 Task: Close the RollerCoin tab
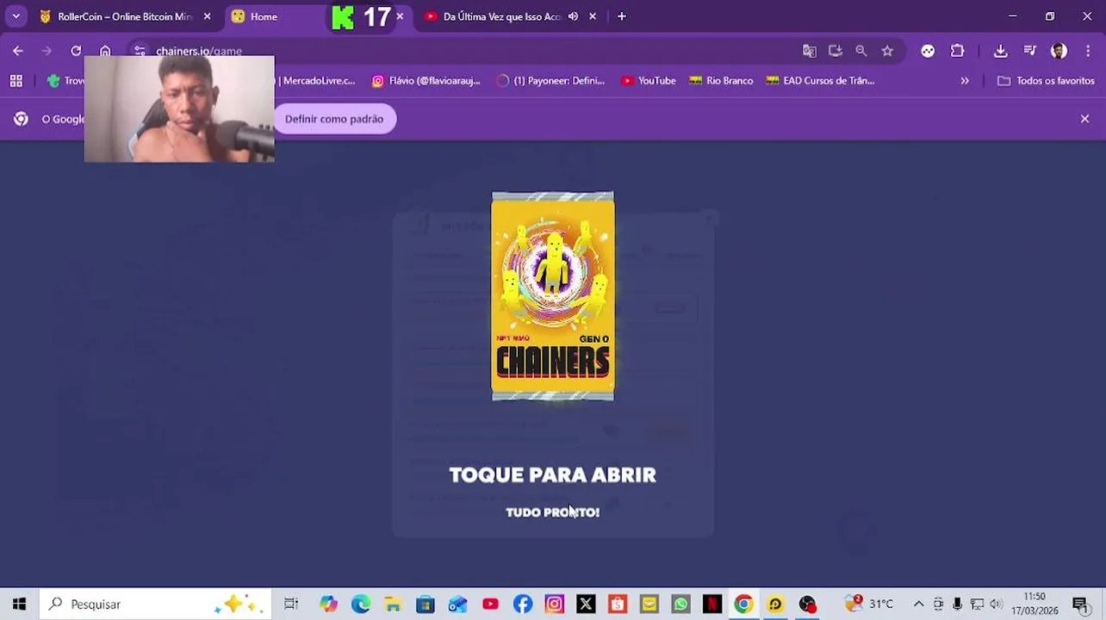[x=207, y=16]
